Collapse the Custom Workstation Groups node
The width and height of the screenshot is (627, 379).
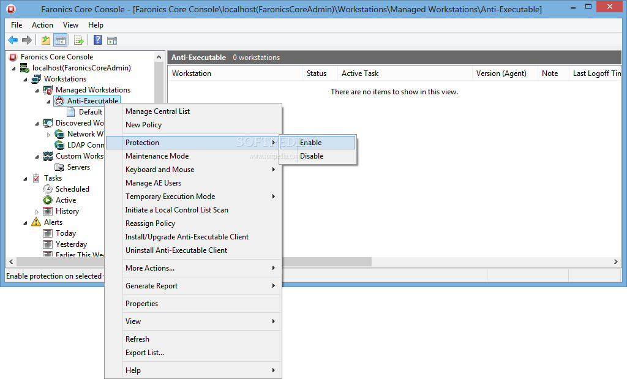[37, 157]
